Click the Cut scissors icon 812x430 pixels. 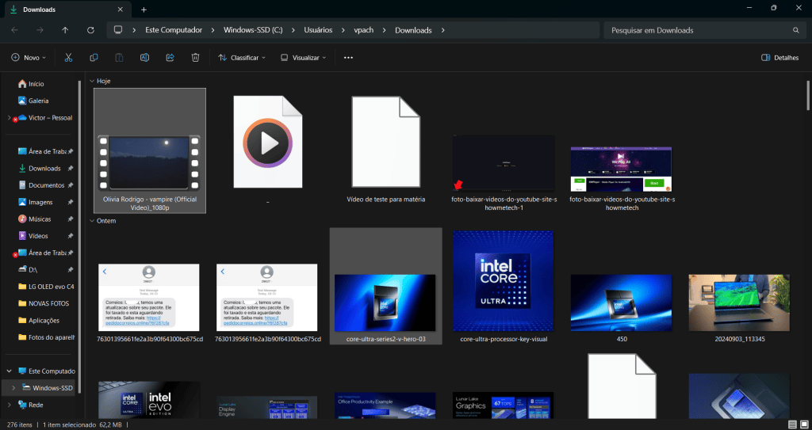point(68,58)
